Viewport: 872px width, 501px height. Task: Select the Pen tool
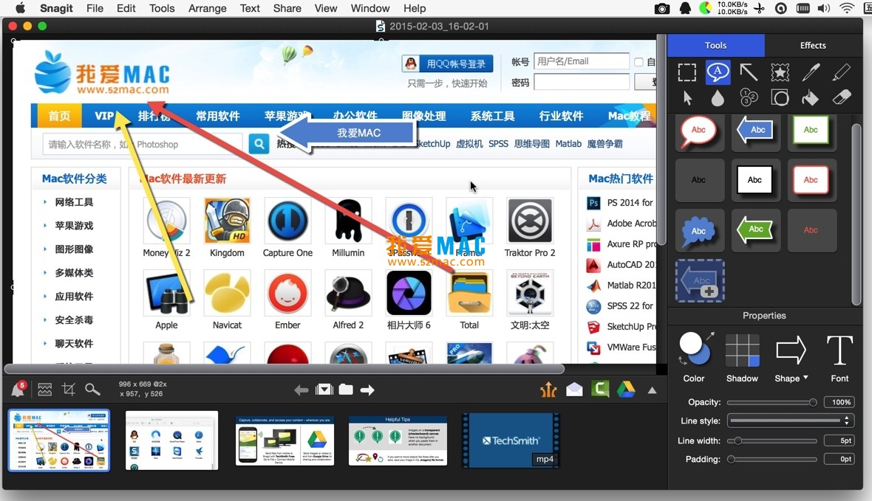[x=811, y=72]
